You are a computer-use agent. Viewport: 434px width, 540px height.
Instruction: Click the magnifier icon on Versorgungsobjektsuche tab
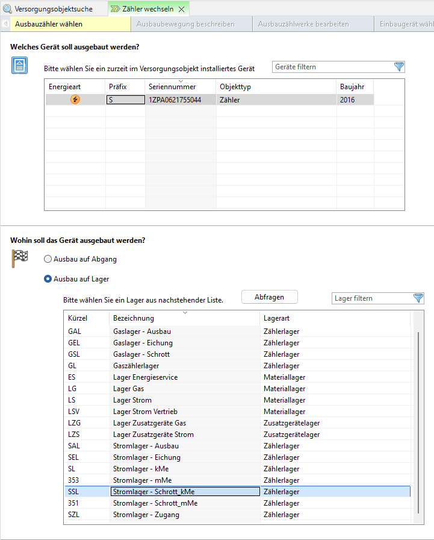(x=8, y=9)
